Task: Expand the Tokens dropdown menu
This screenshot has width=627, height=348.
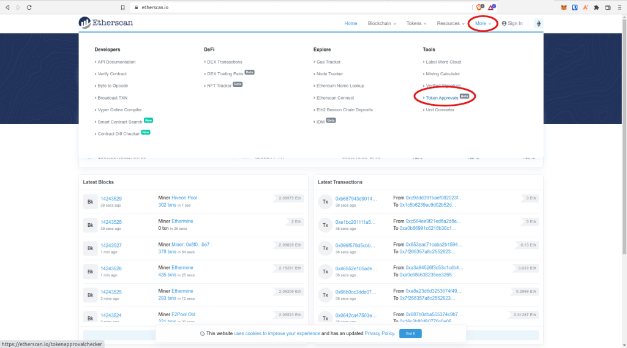Action: point(416,24)
